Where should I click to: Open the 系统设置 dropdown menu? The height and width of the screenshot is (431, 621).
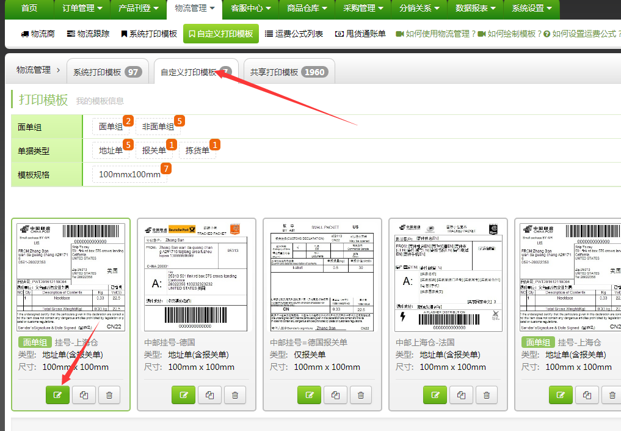(531, 9)
